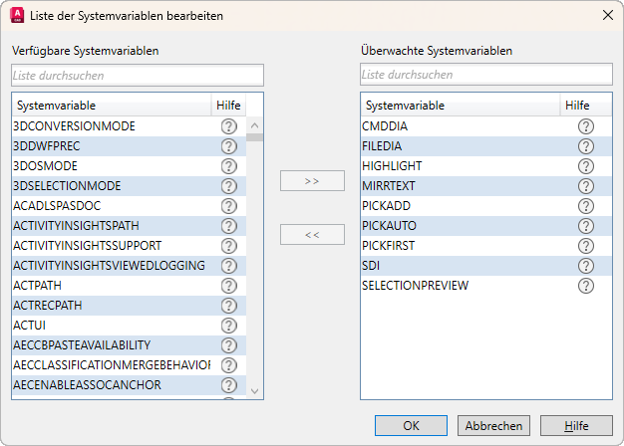Click the Hilfe button at bottom
Viewport: 624px width, 446px height.
coord(575,425)
